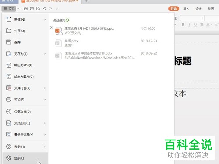Click the 文件 menu button
219x164 pixels.
point(9,9)
